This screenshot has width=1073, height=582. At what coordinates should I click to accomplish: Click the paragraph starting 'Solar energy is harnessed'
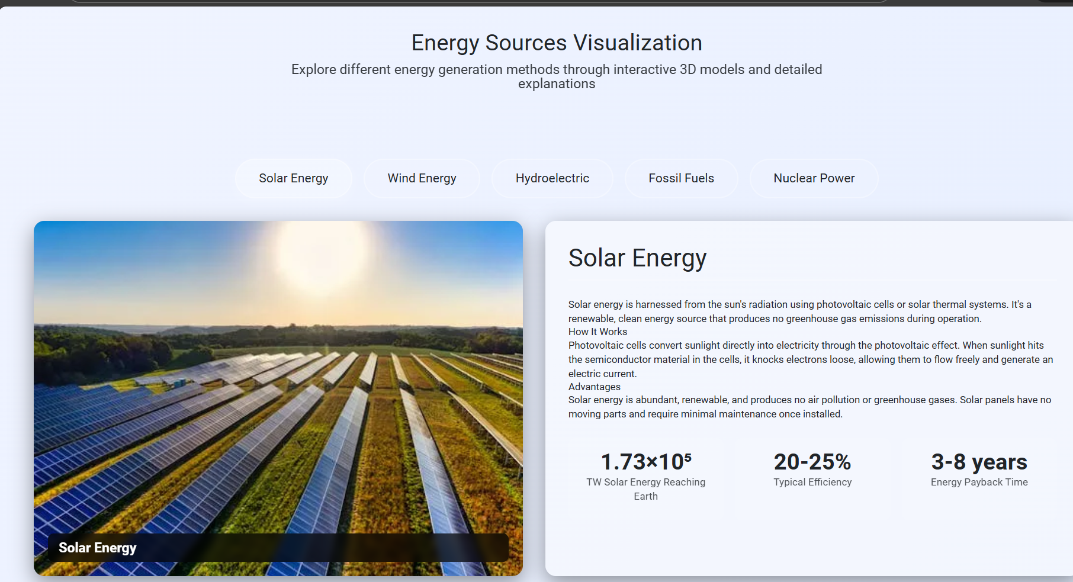(799, 311)
